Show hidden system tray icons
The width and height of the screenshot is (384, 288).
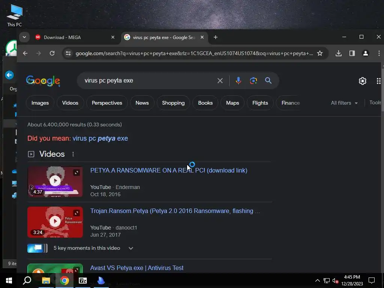click(317, 280)
